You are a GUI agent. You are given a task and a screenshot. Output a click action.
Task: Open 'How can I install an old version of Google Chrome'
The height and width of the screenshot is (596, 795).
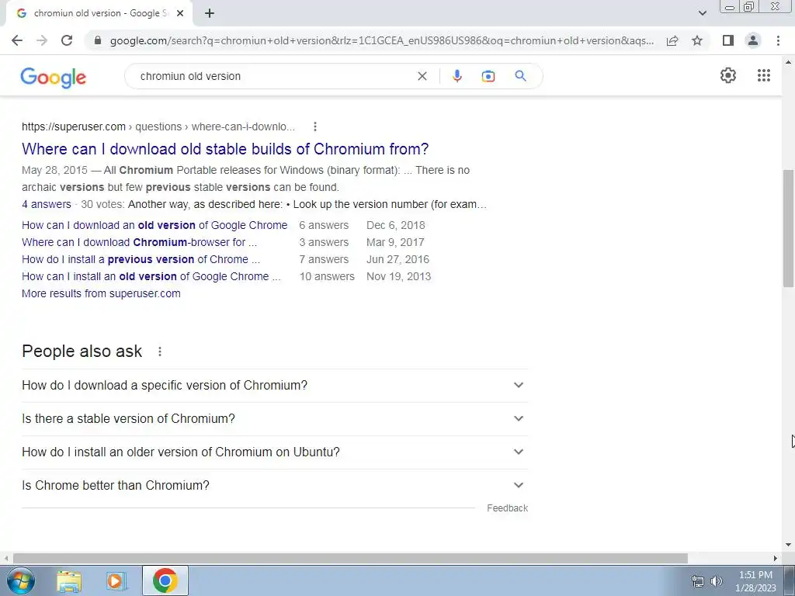[151, 277]
